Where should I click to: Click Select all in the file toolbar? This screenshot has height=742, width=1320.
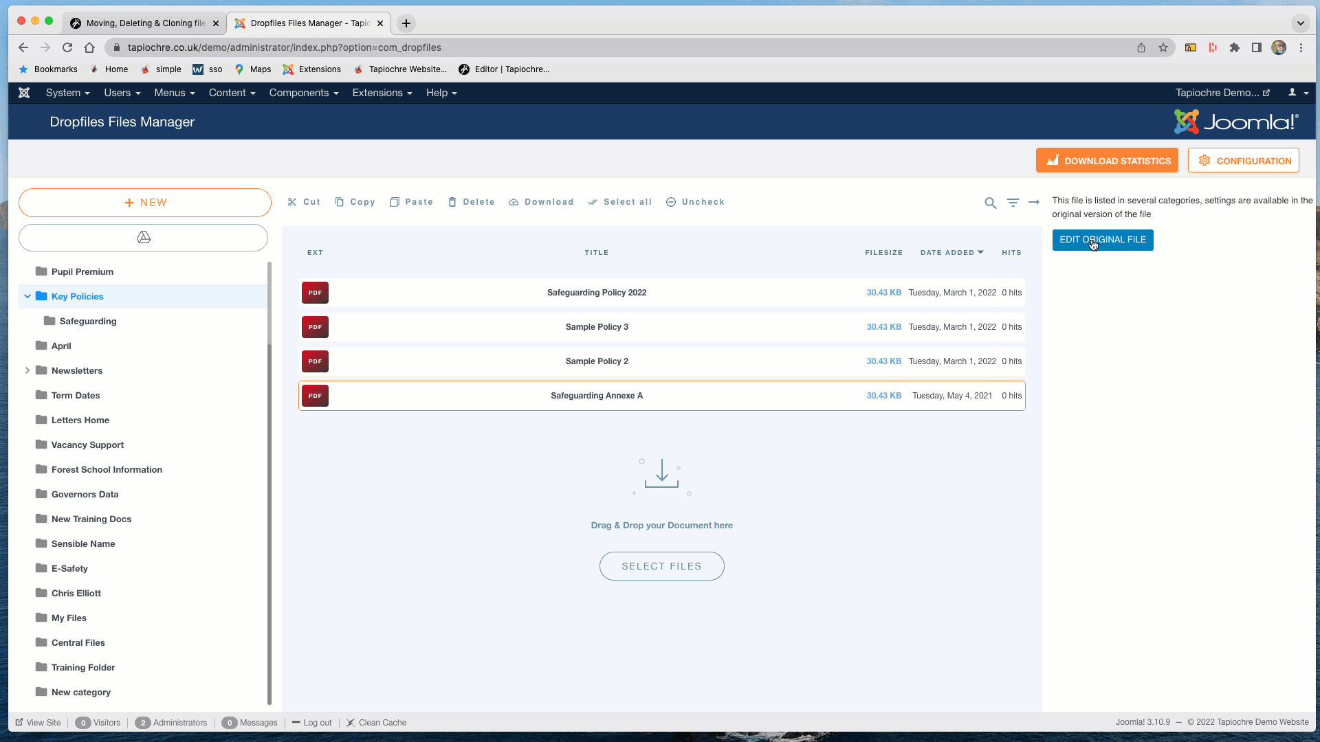[620, 202]
